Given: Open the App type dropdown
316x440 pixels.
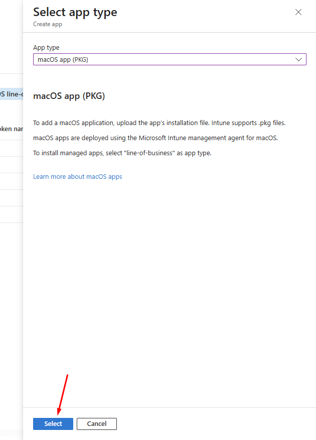Looking at the screenshot, I should click(169, 59).
